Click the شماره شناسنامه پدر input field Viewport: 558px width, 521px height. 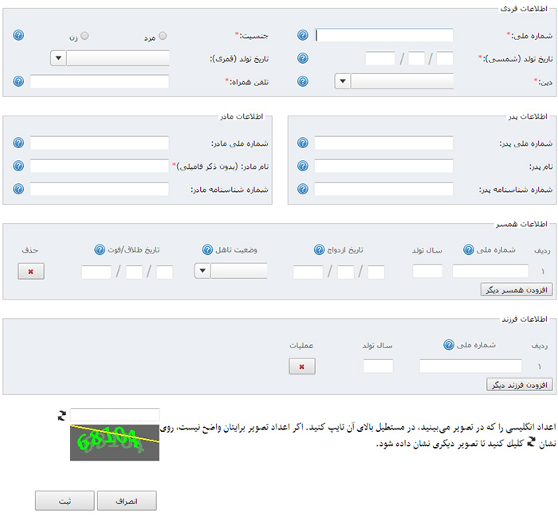click(383, 189)
